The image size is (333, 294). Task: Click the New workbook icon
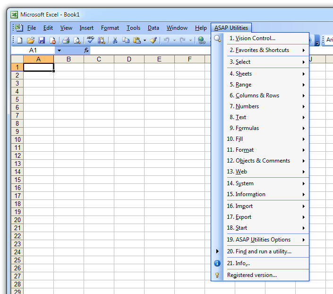click(x=19, y=41)
